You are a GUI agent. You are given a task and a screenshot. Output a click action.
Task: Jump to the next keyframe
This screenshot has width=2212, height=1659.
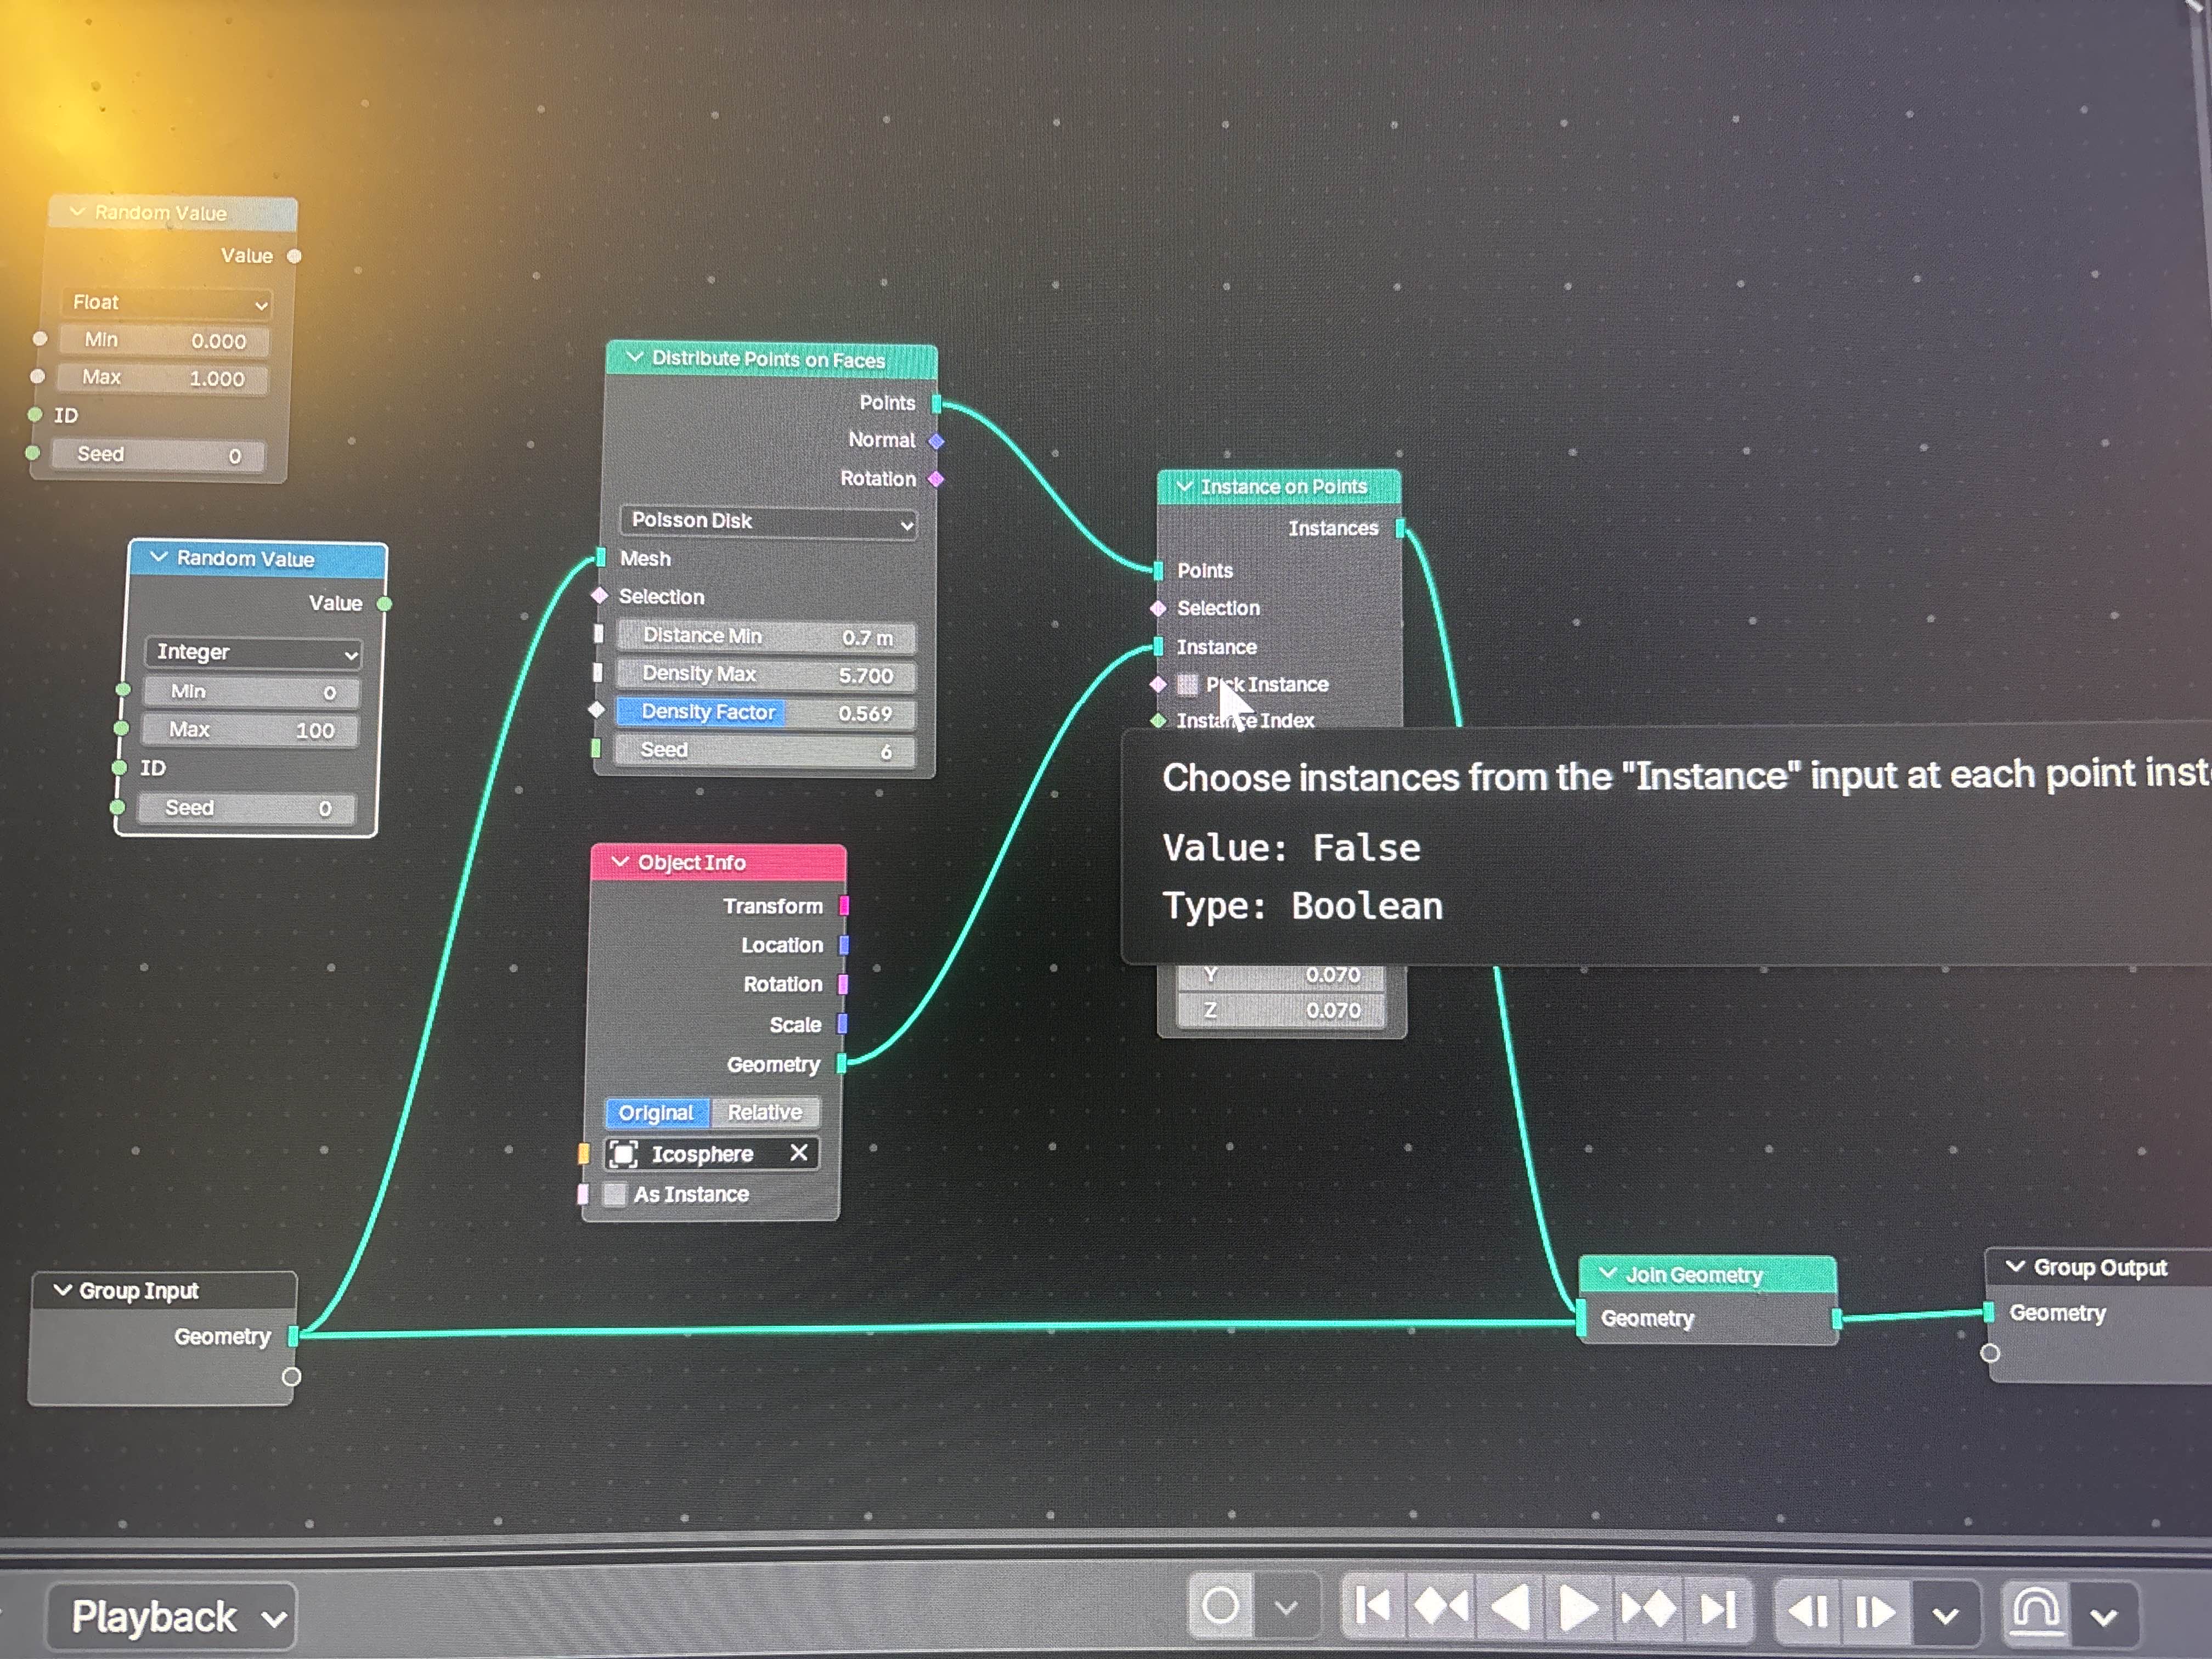point(1648,1610)
